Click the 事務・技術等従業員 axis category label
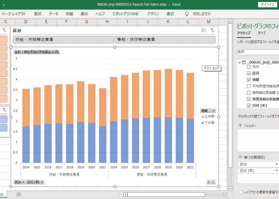 coord(152,175)
